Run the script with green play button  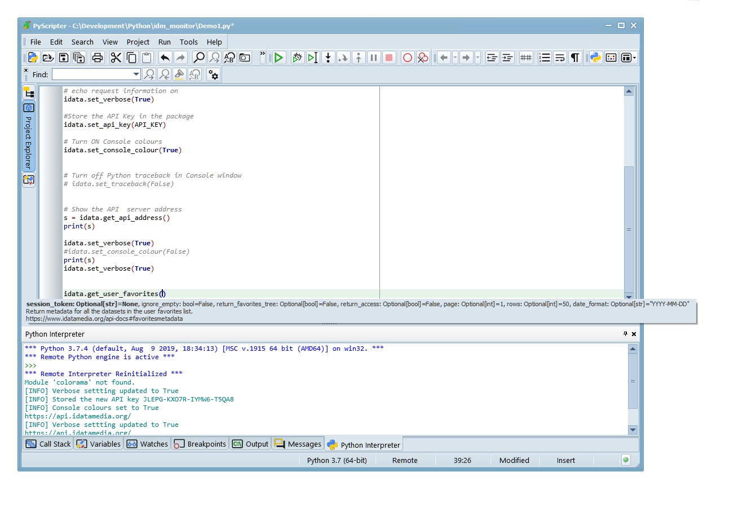278,58
